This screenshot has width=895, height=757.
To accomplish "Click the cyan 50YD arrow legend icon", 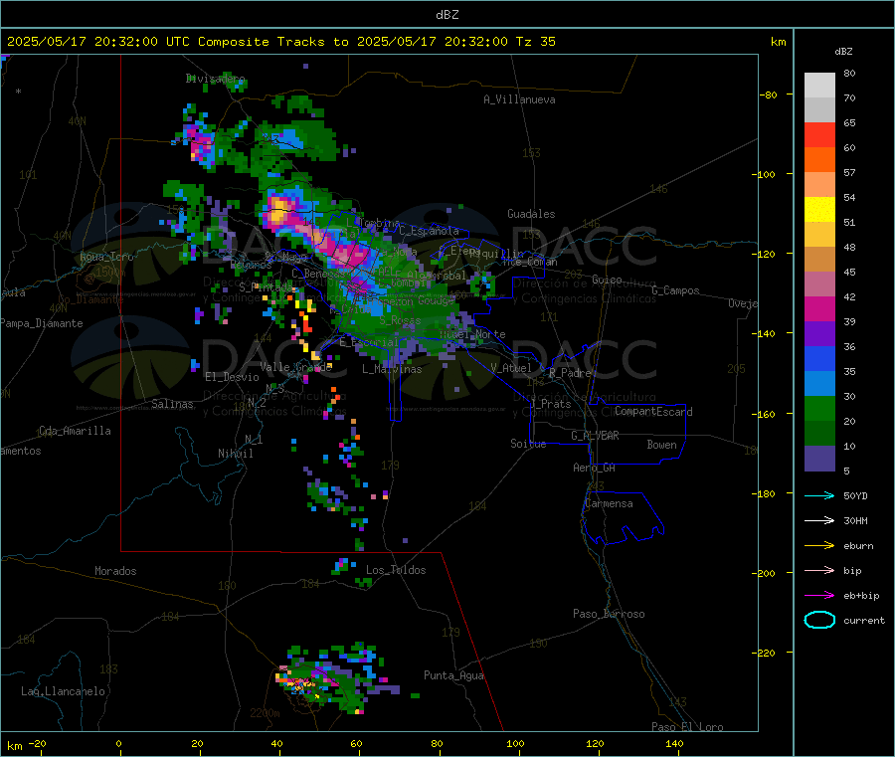I will point(819,495).
